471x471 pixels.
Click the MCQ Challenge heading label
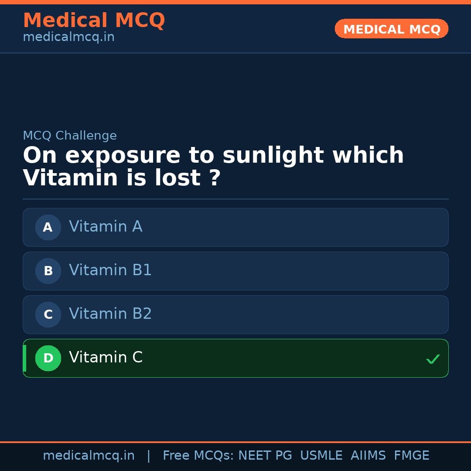tap(70, 136)
